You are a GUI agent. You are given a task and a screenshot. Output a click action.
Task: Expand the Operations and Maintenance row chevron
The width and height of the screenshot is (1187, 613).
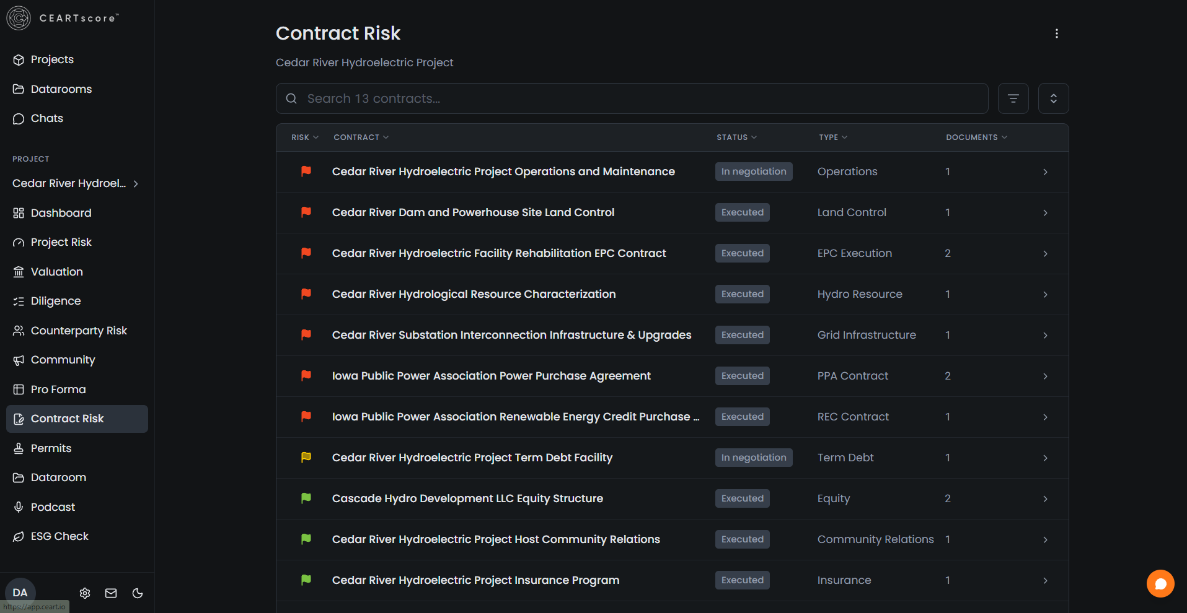click(x=1045, y=172)
